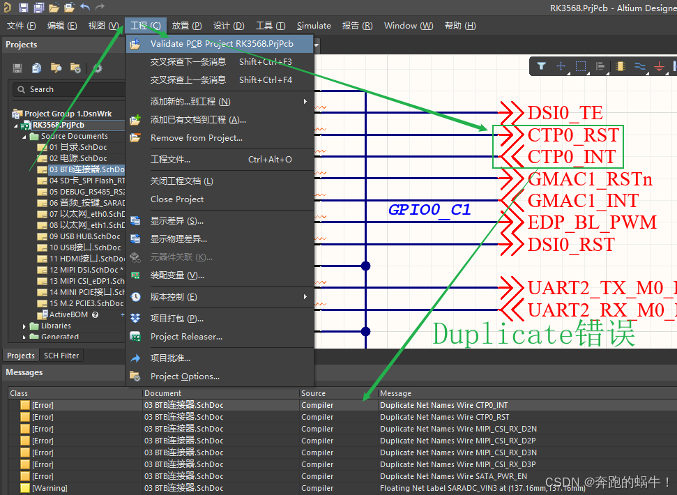The width and height of the screenshot is (677, 495).
Task: Select the place GND power port tool
Action: (x=660, y=66)
